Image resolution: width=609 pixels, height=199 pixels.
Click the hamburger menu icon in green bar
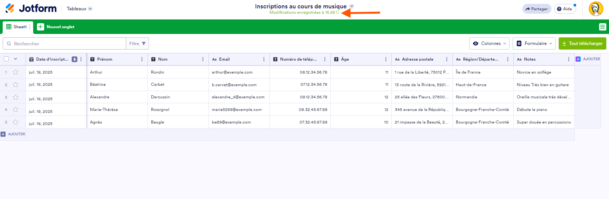602,27
